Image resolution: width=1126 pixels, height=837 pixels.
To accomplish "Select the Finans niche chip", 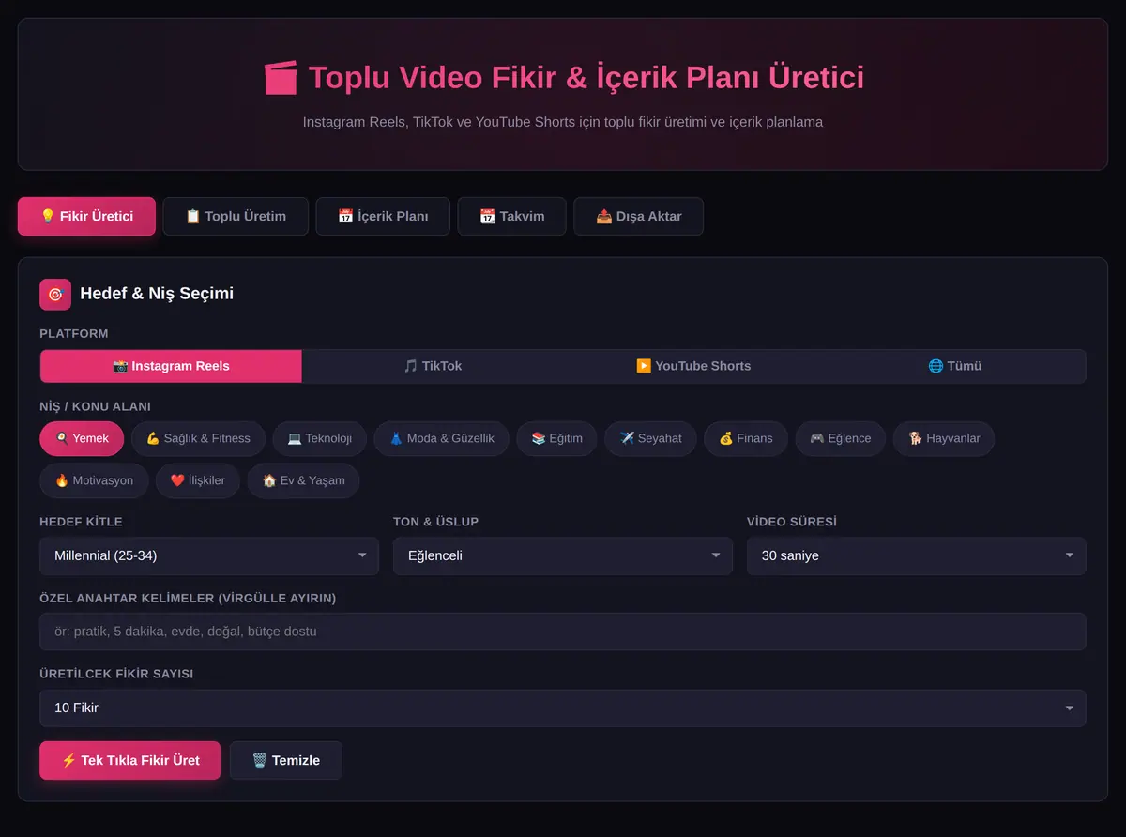I will (x=746, y=438).
